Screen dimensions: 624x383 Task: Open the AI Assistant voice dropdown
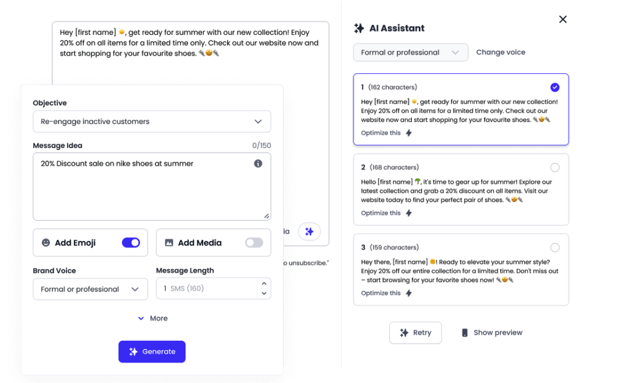tap(411, 52)
